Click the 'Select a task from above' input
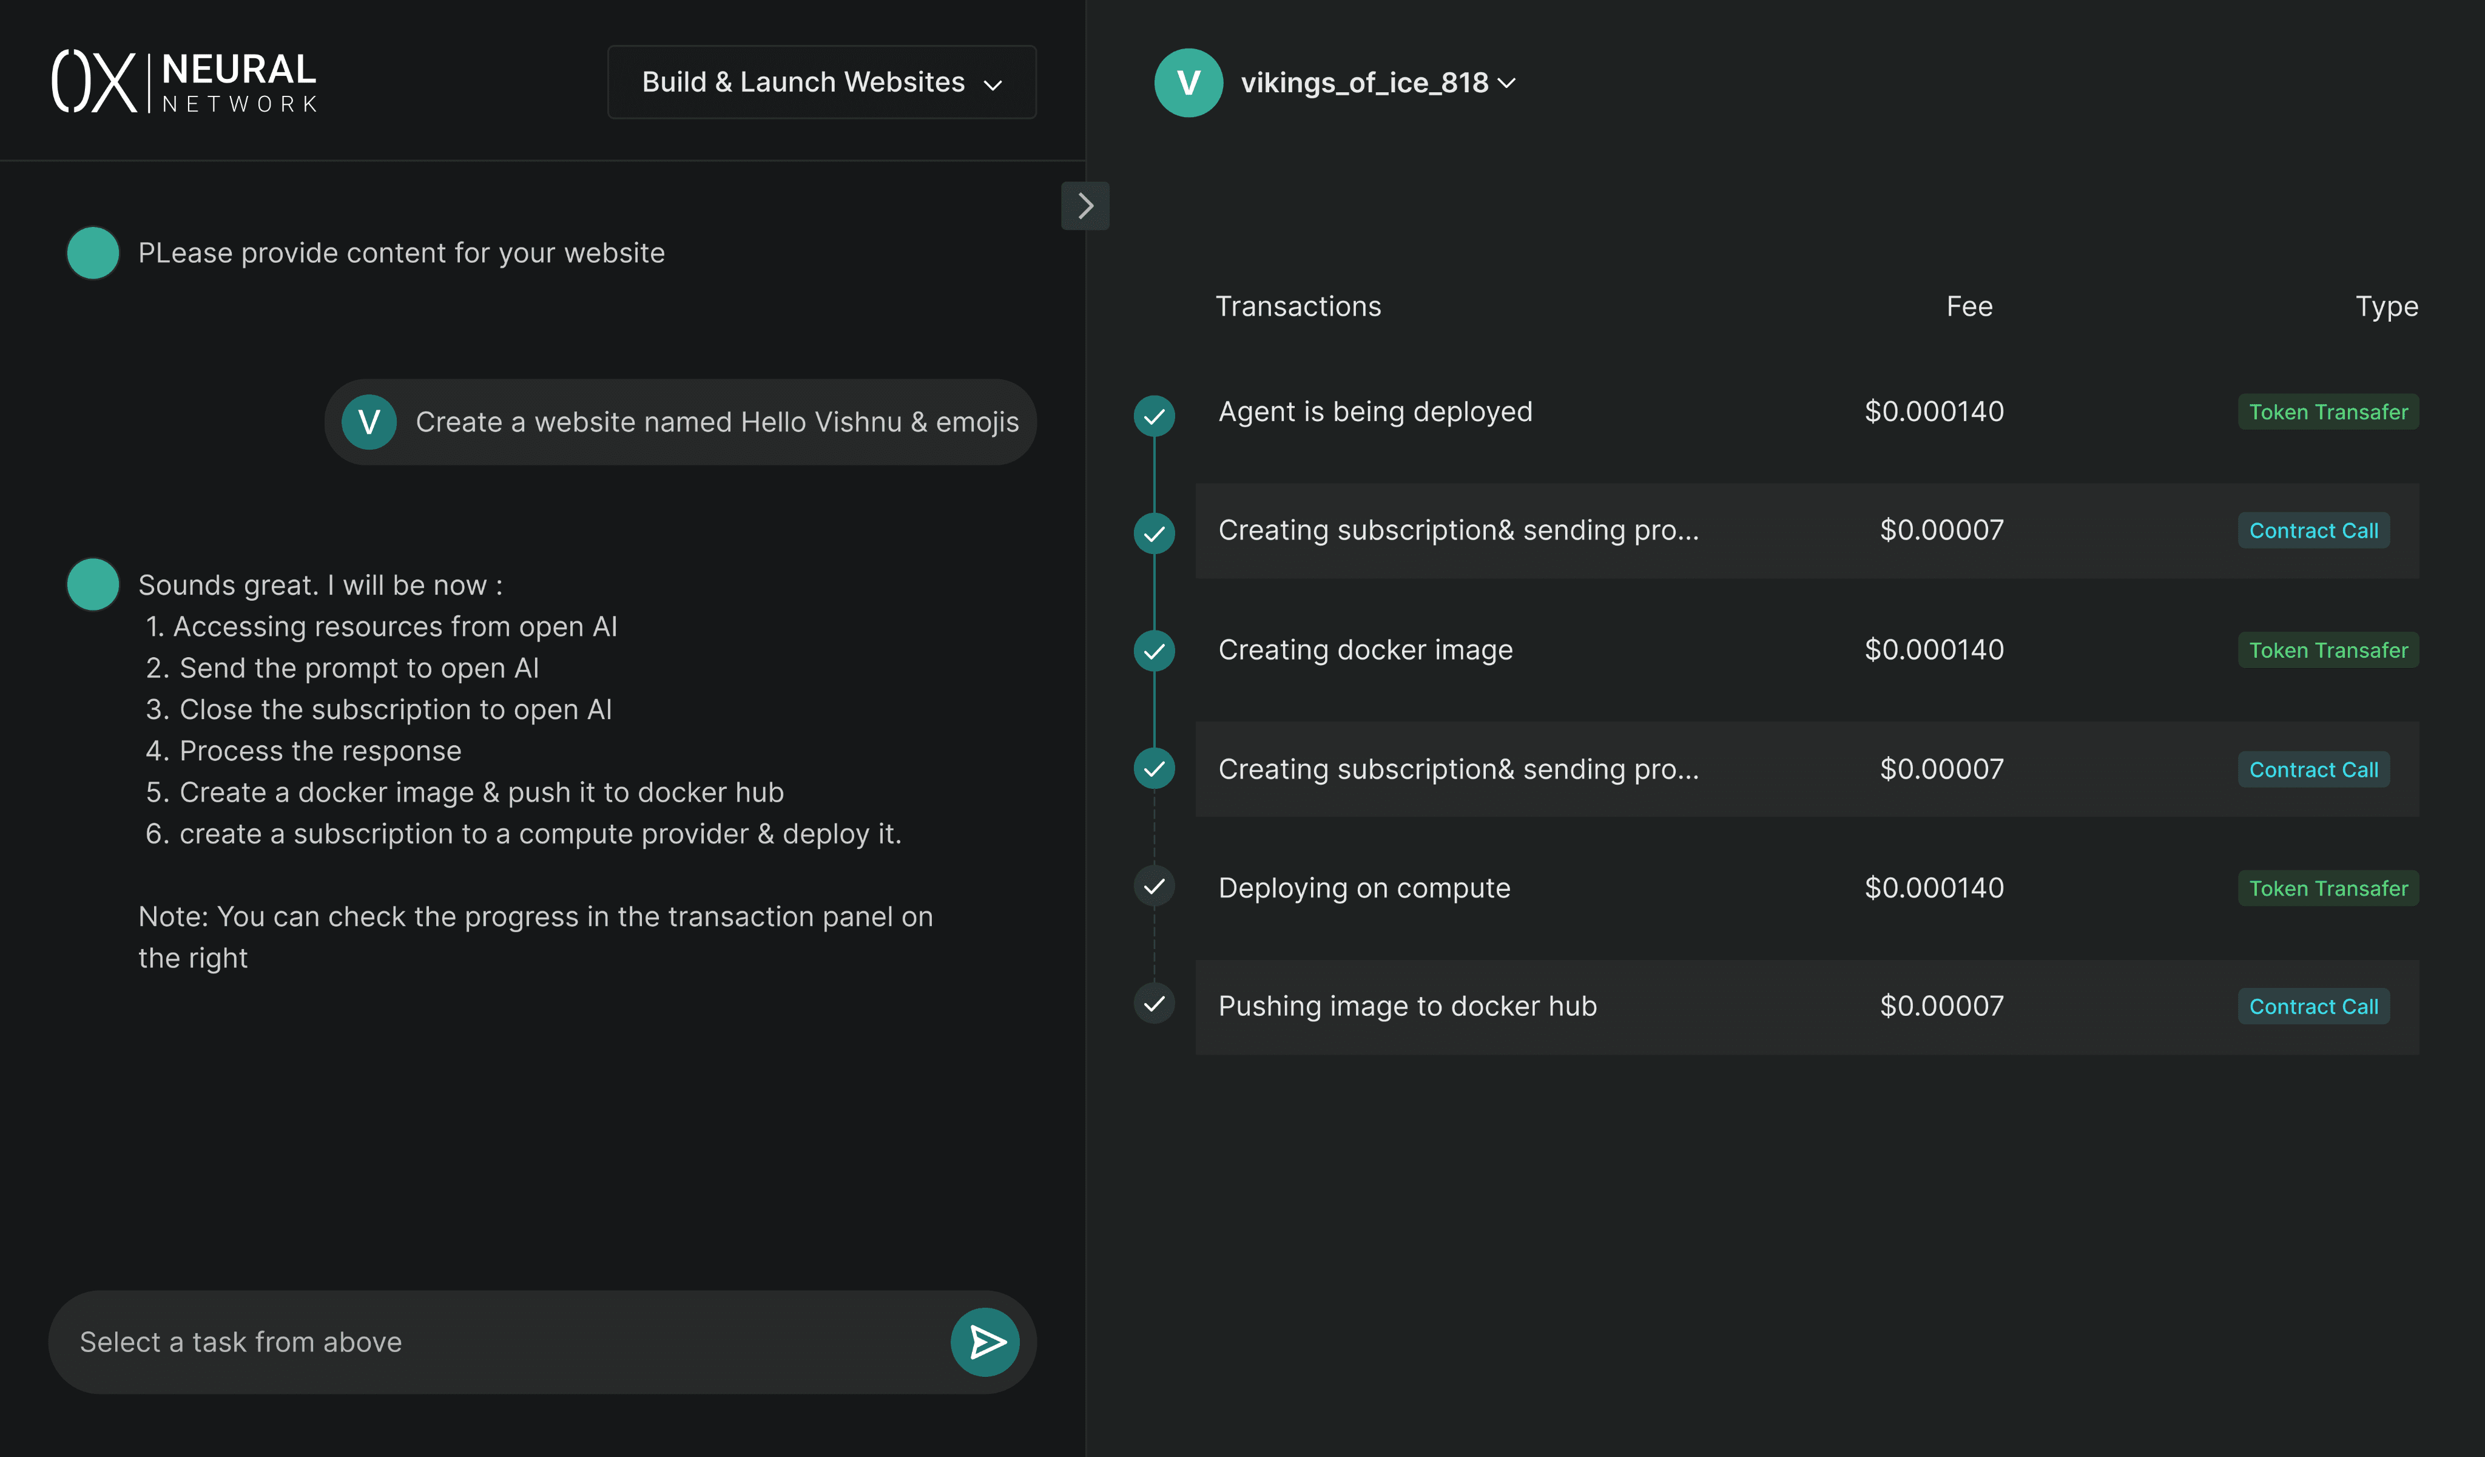The image size is (2485, 1457). (493, 1342)
